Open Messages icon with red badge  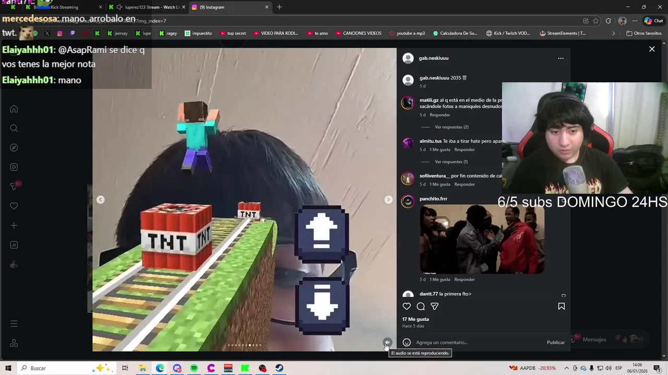(14, 186)
